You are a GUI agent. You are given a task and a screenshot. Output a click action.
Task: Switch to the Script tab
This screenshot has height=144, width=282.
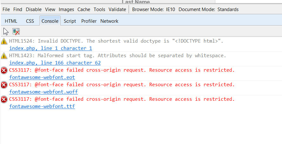(70, 21)
